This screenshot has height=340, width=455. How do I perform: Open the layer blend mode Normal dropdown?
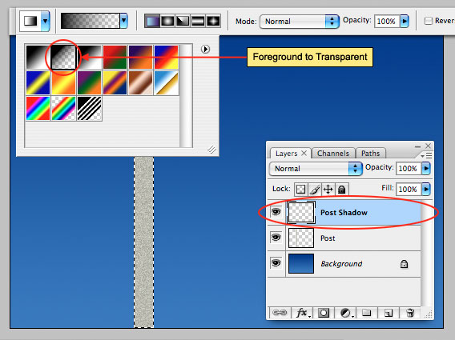(x=316, y=169)
